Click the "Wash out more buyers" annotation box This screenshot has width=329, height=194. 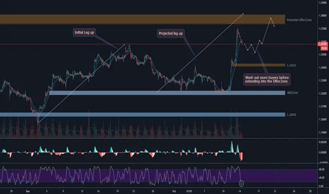[x=267, y=79]
